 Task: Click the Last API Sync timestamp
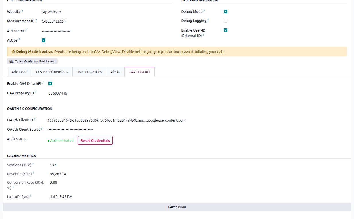(61, 197)
